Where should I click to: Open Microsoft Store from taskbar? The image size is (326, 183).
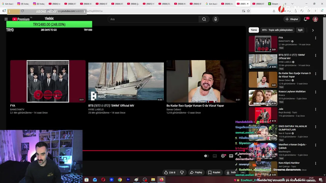tap(87, 180)
